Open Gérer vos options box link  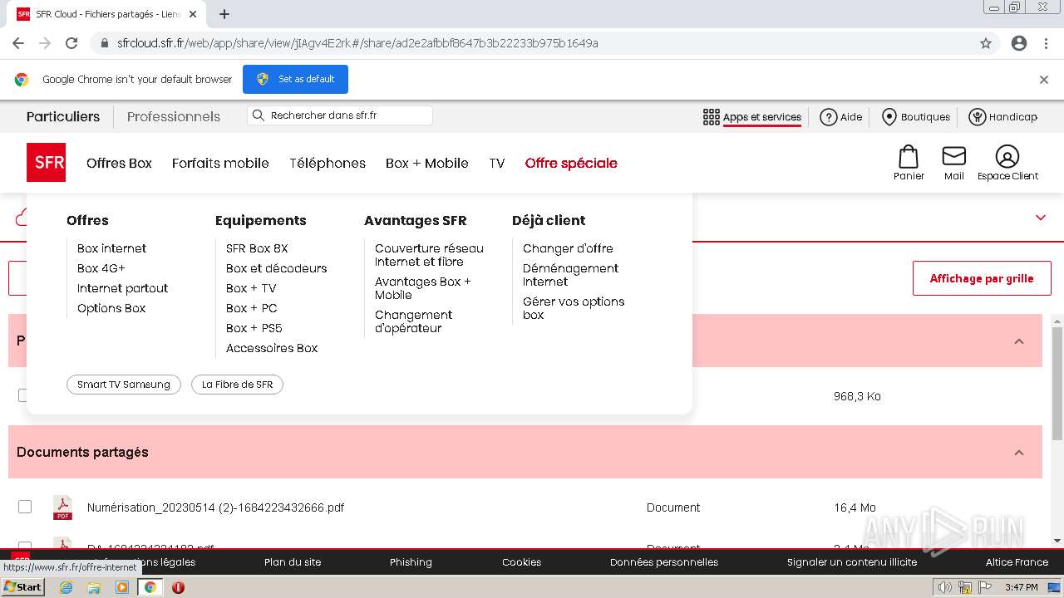(x=574, y=308)
